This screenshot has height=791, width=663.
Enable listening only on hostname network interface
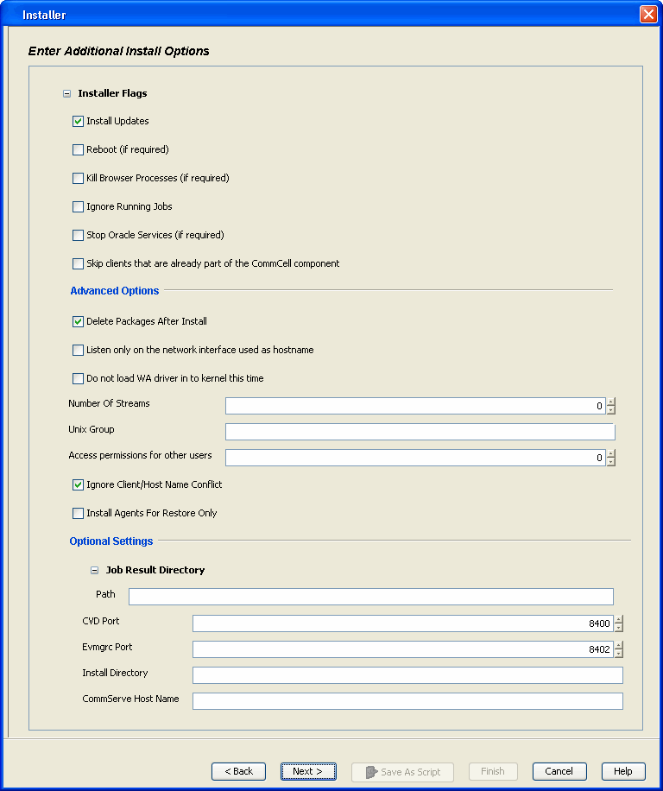78,350
